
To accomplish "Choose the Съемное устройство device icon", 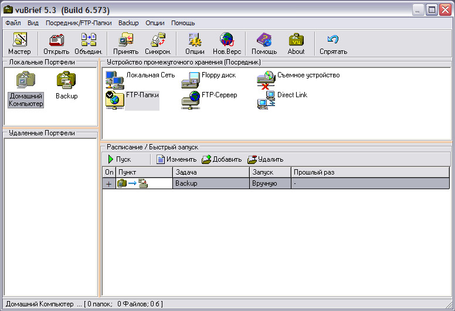I will [266, 80].
